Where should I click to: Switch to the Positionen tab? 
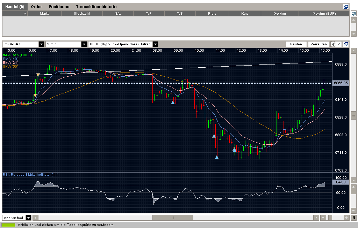[x=59, y=7]
